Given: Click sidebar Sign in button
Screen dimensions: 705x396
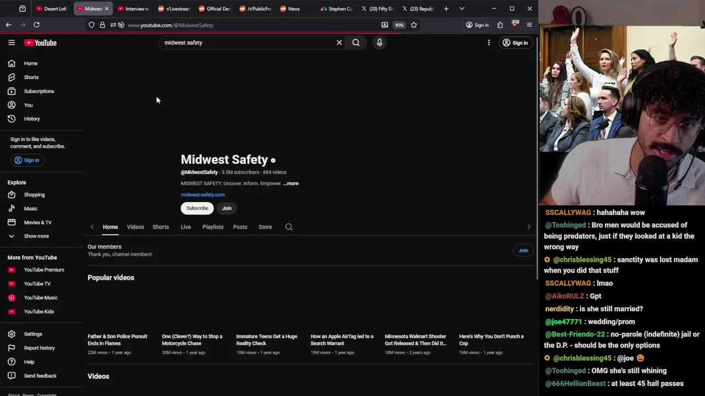Looking at the screenshot, I should click(26, 160).
